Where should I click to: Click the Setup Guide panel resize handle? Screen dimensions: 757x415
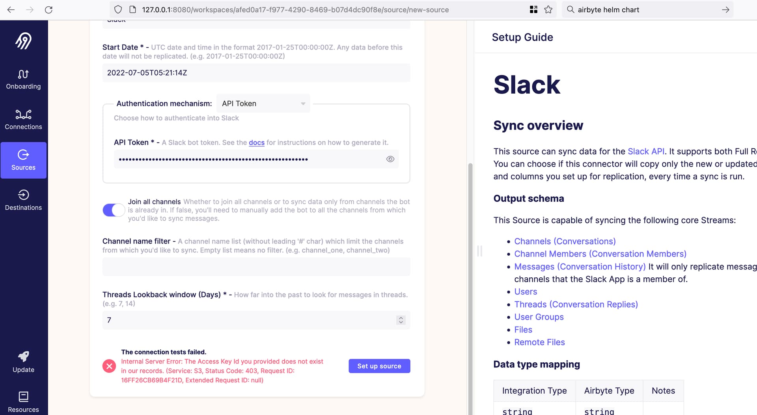479,251
